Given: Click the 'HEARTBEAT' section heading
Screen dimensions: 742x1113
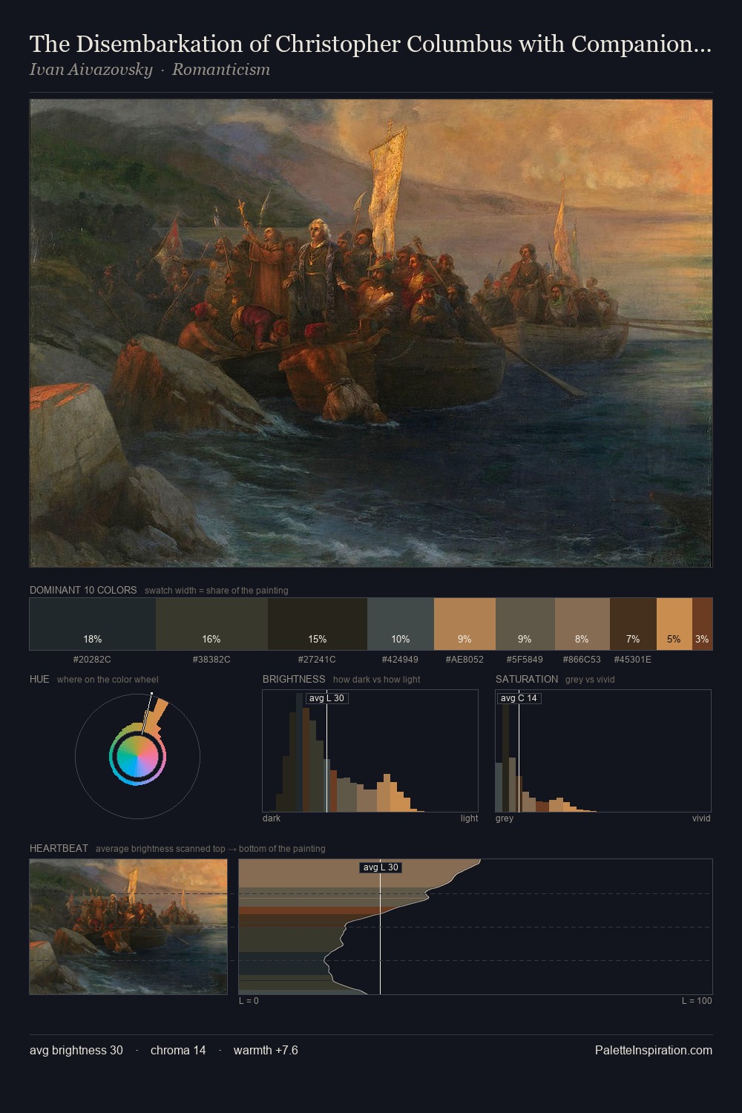Looking at the screenshot, I should click(x=59, y=848).
